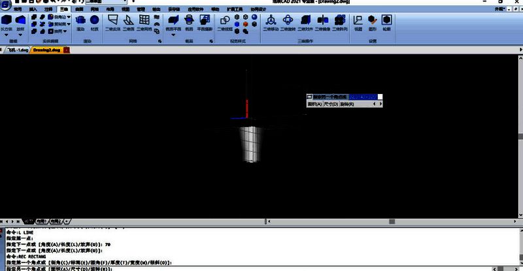The image size is (523, 271).
Task: Select the 三维网格 (3D Mesh) tool
Action: pos(144,22)
